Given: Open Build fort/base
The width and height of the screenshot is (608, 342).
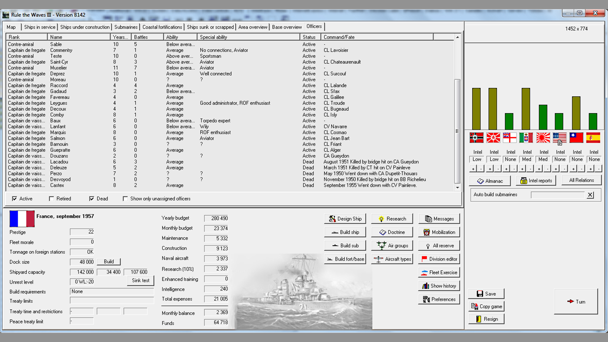Looking at the screenshot, I should 345,259.
